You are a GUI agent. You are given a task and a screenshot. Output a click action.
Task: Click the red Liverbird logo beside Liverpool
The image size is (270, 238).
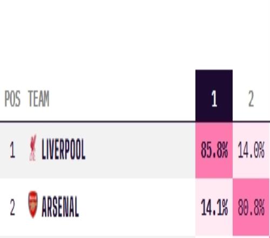click(x=33, y=148)
